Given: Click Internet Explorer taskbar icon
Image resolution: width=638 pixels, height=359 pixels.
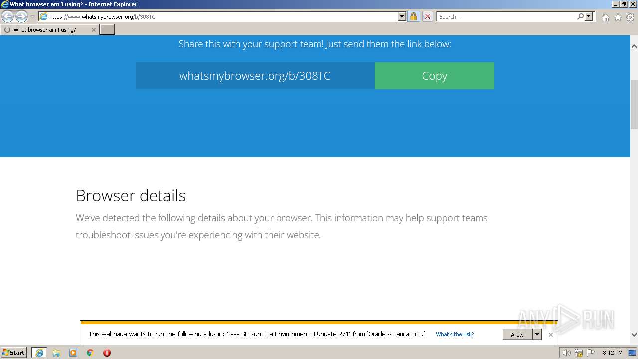Looking at the screenshot, I should 39,353.
